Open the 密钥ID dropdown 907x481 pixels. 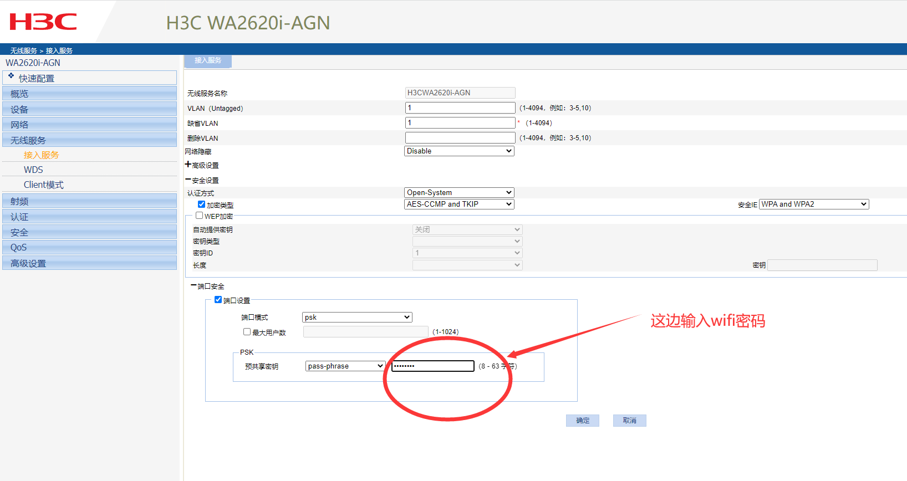pyautogui.click(x=467, y=253)
